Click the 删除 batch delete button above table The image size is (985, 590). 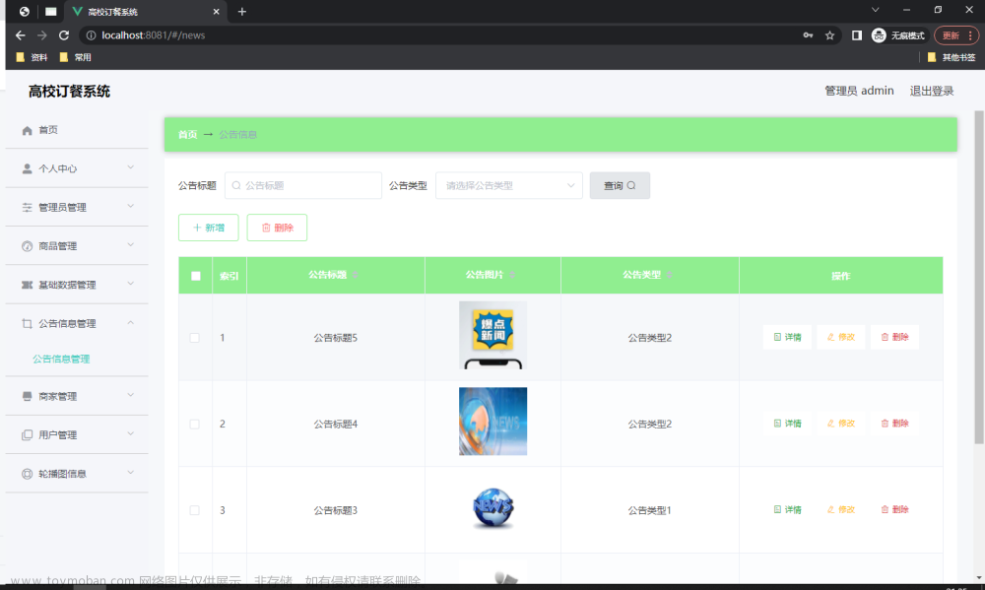(x=277, y=228)
